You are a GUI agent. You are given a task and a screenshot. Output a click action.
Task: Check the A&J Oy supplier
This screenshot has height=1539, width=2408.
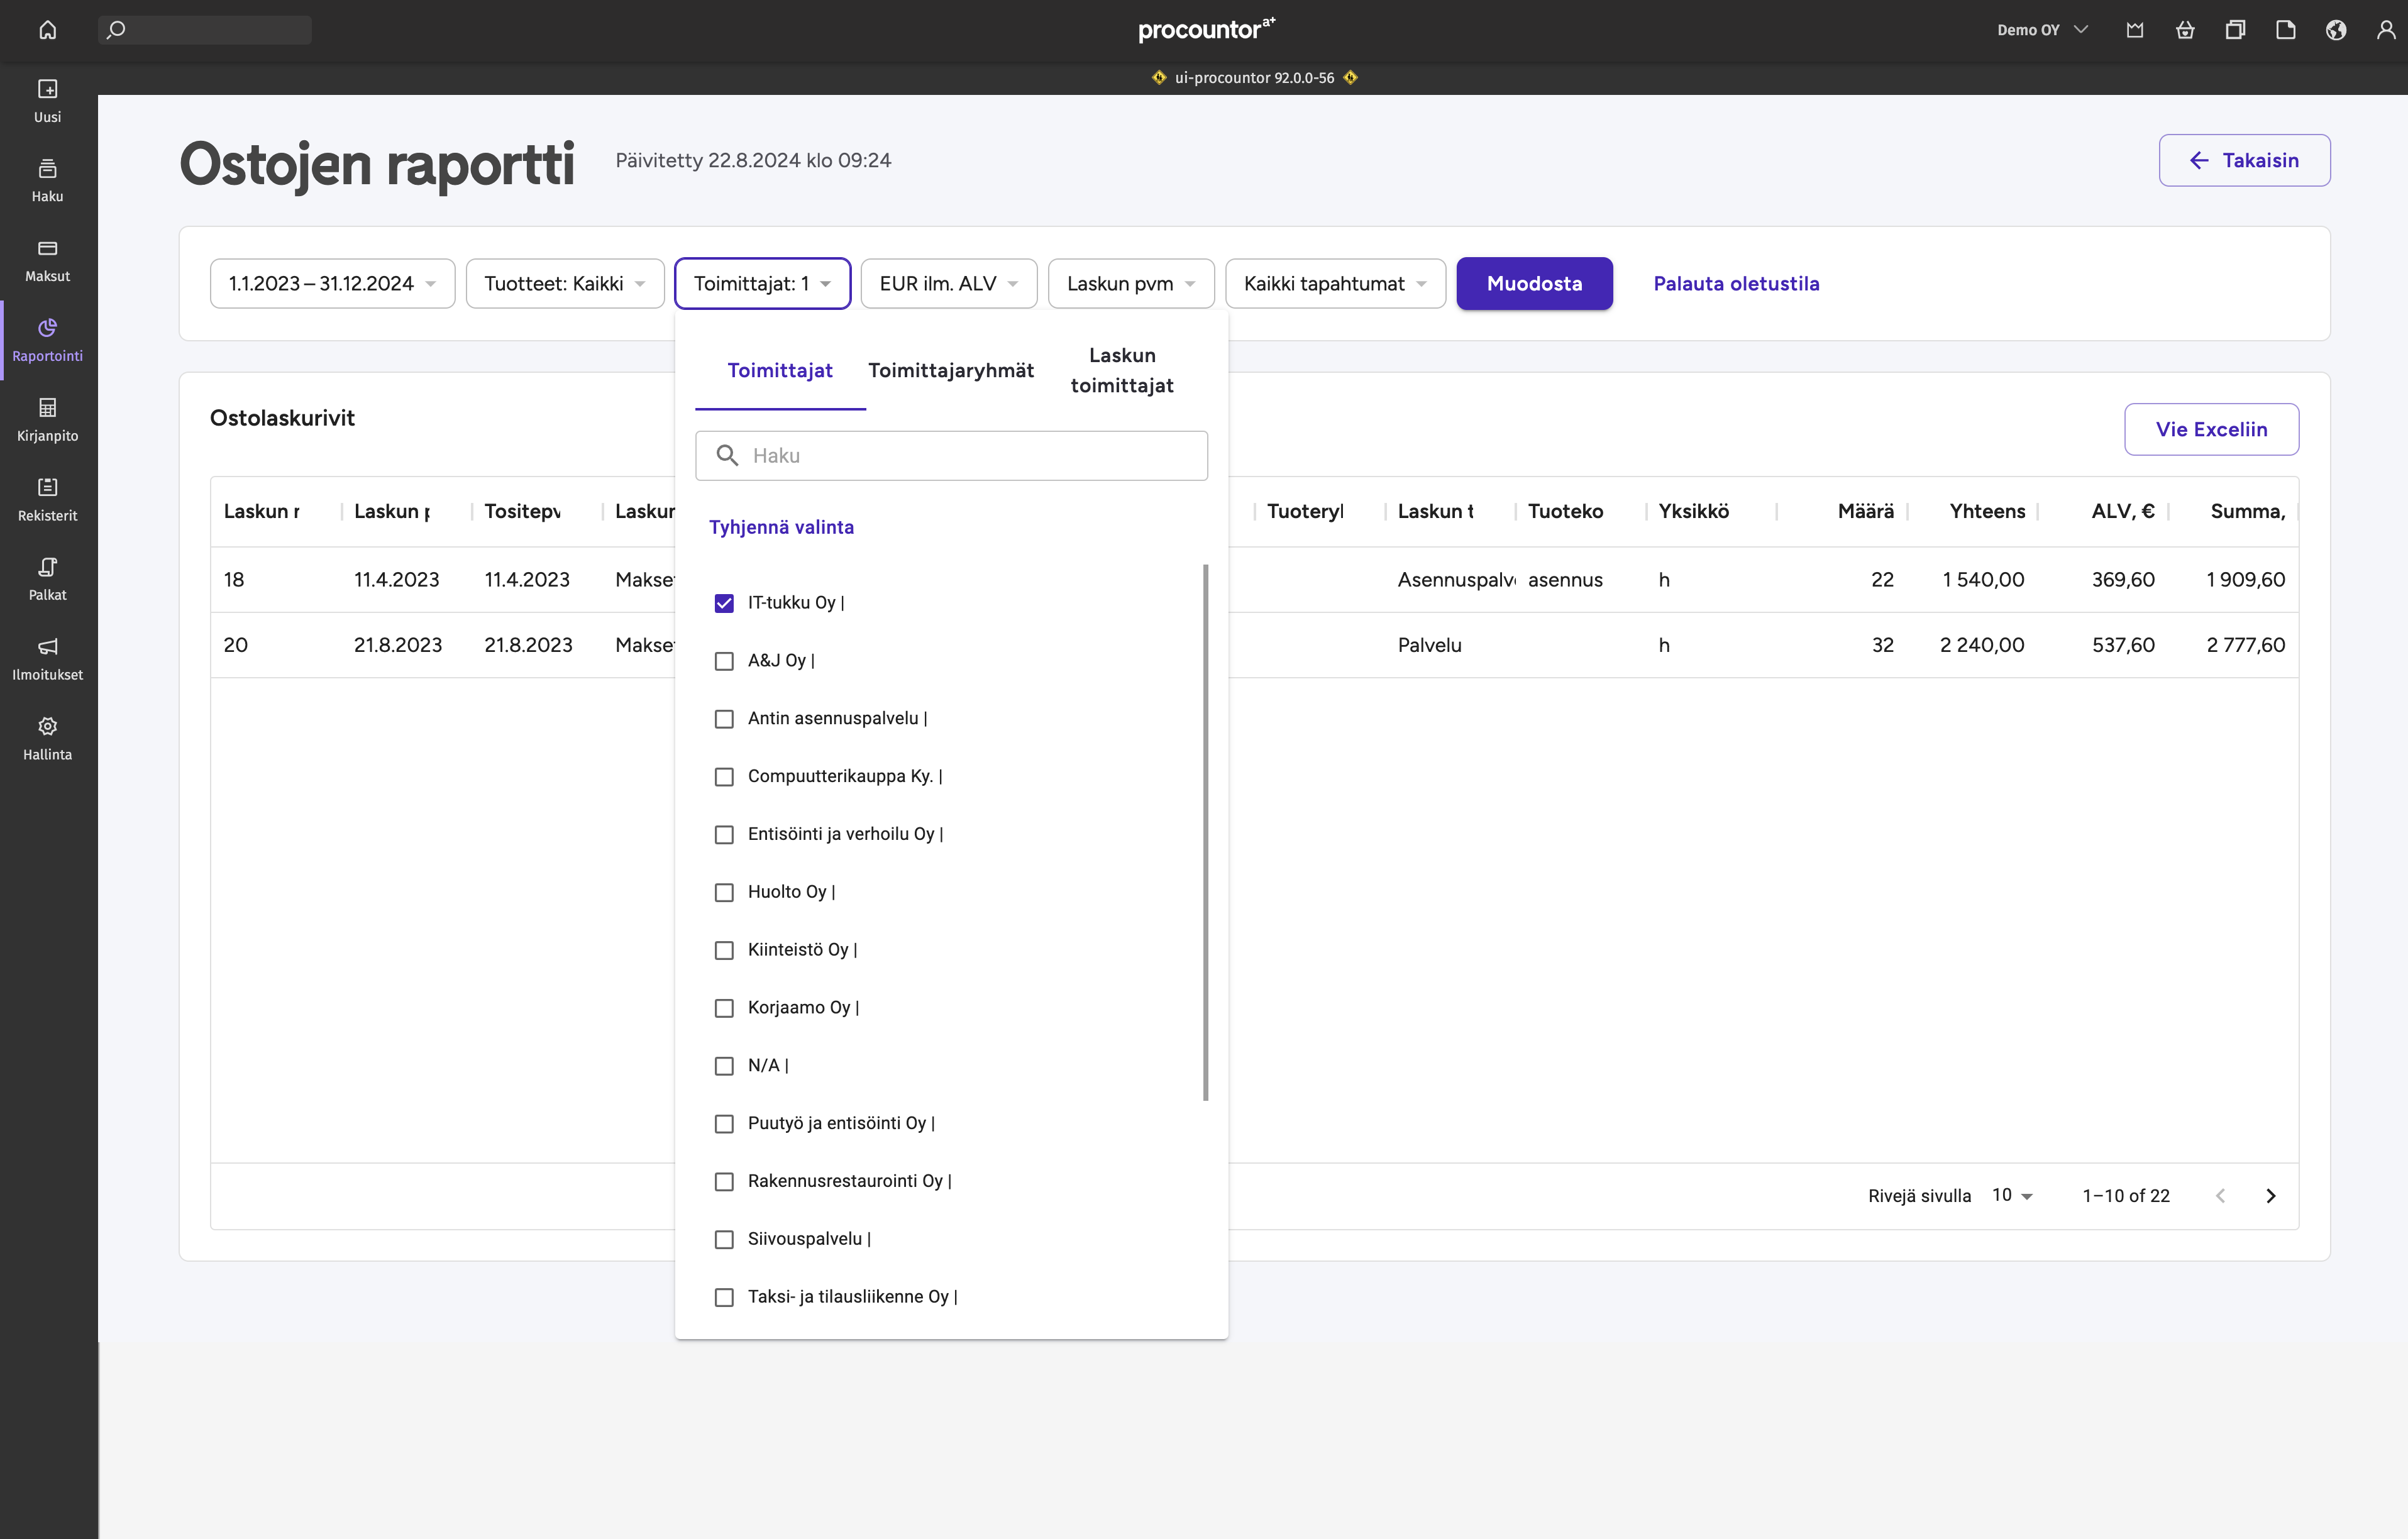724,661
